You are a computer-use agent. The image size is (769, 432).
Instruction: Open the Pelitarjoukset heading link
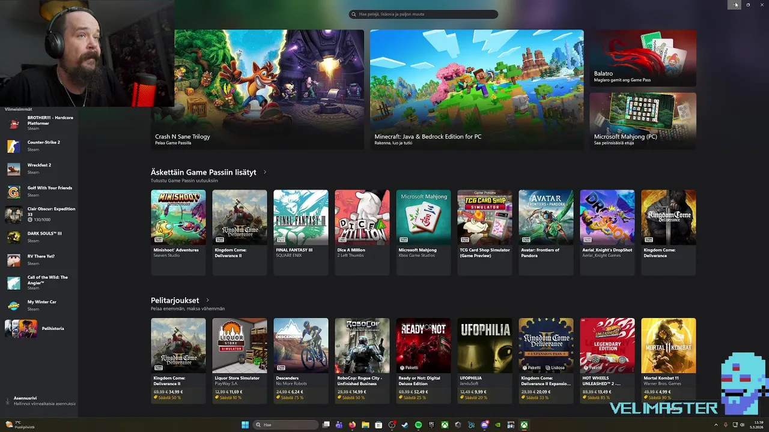click(175, 300)
